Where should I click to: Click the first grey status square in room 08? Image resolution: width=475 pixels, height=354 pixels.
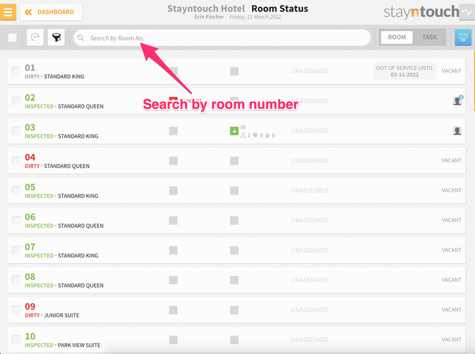[173, 280]
